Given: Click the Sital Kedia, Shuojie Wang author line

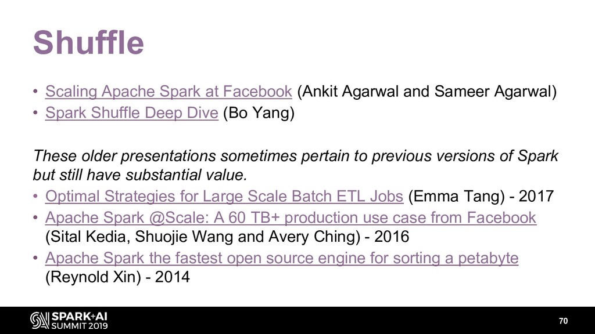Looking at the screenshot, I should (x=227, y=237).
